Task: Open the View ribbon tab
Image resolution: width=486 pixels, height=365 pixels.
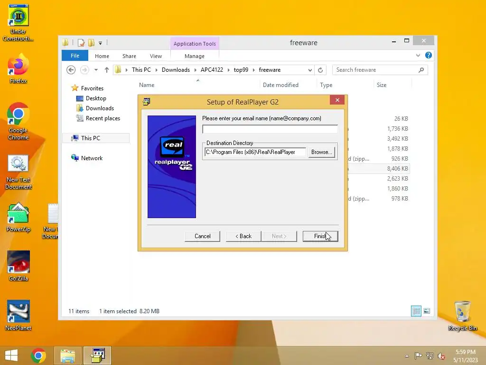Action: pyautogui.click(x=156, y=56)
